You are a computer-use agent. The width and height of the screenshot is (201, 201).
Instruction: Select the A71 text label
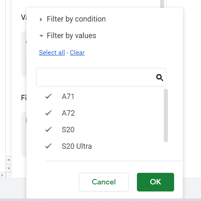click(x=68, y=97)
